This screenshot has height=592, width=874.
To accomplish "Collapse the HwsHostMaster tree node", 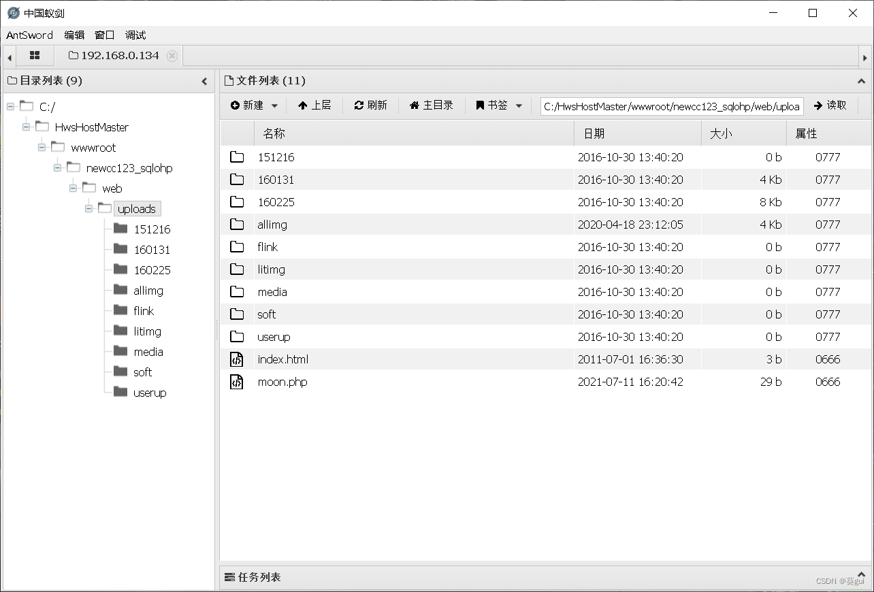I will (26, 127).
